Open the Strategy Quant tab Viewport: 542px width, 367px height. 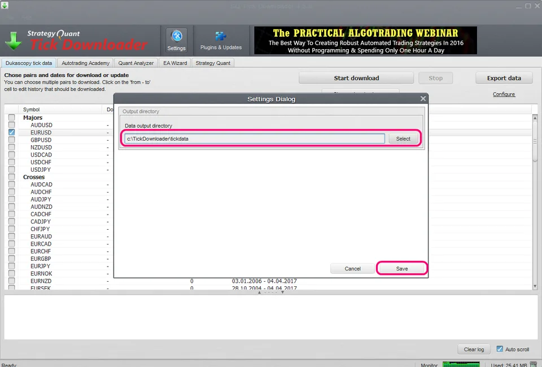pyautogui.click(x=213, y=63)
